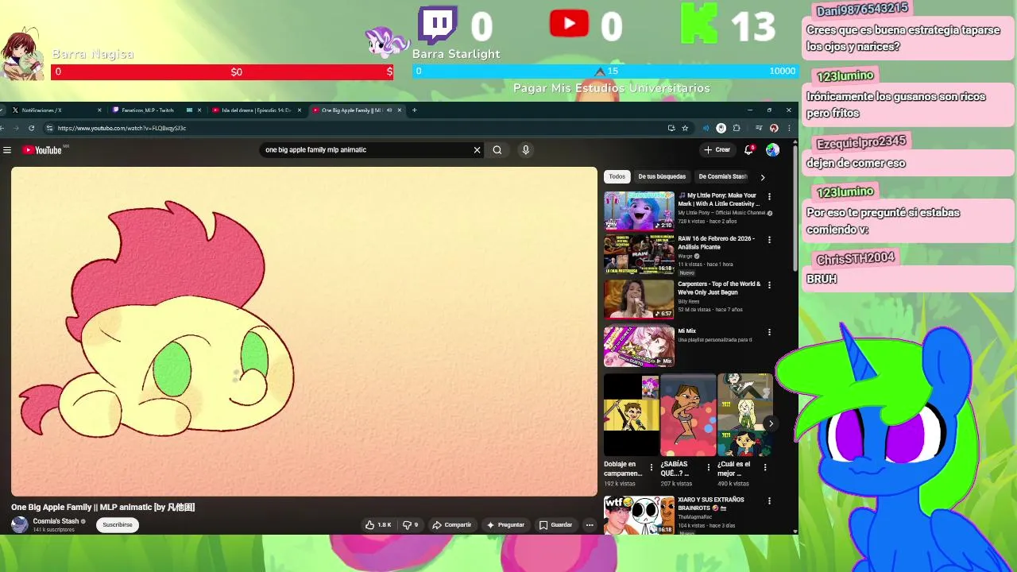1017x572 pixels.
Task: Select the Todos filter chip
Action: pos(617,176)
